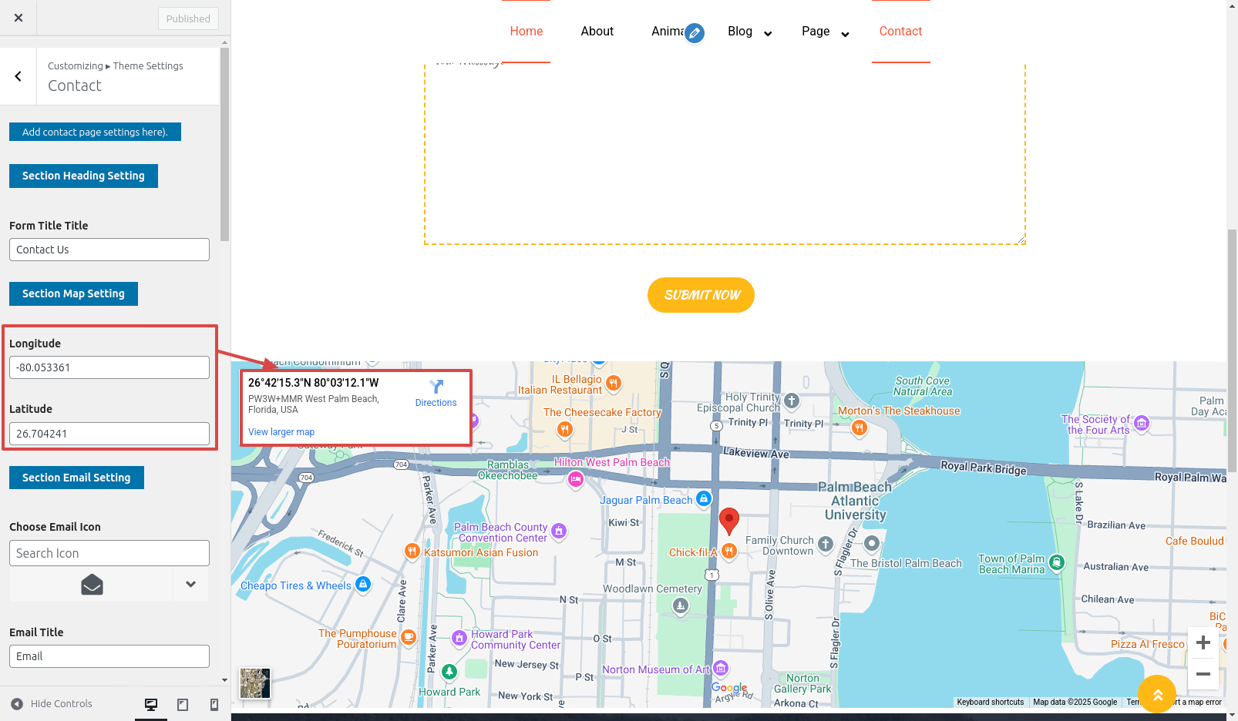The image size is (1238, 721).
Task: Click the Hilton West Palm Beach hotel marker
Action: pos(575,479)
